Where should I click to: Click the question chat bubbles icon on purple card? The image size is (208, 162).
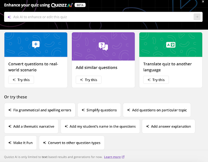[103, 47]
